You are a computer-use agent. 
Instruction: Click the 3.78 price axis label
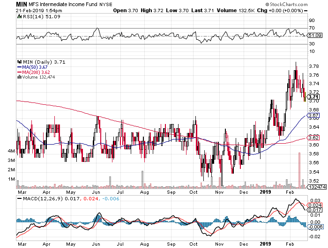pos(314,66)
